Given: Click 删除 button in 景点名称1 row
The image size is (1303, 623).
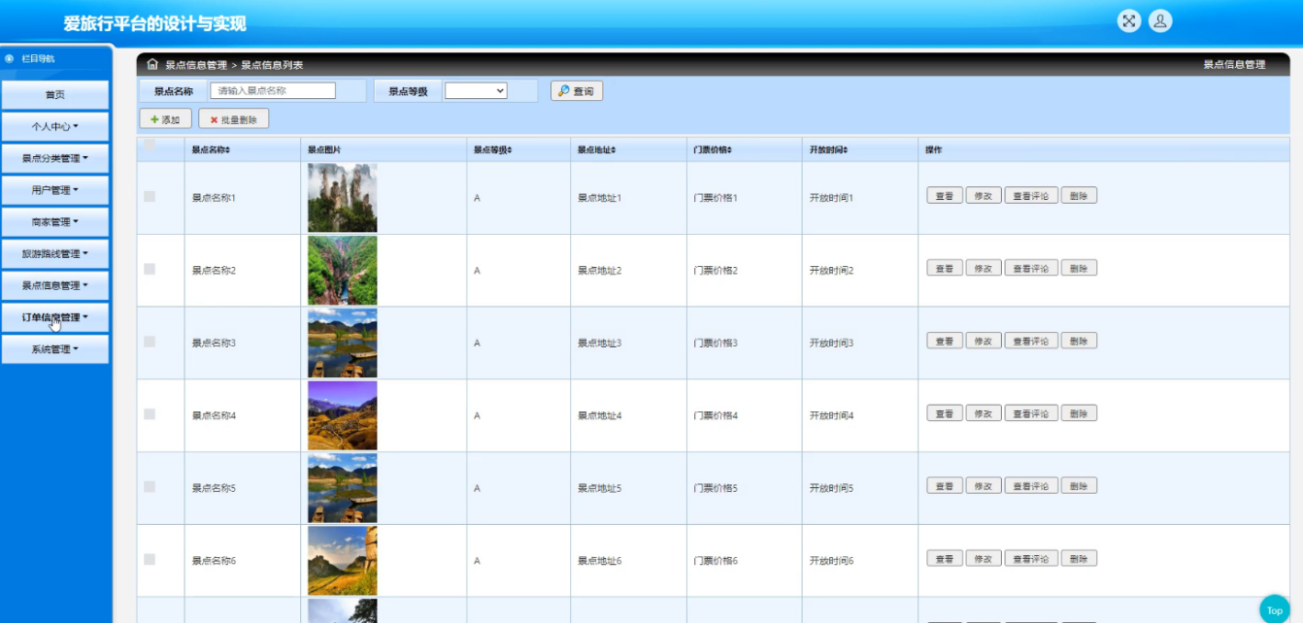Looking at the screenshot, I should pos(1079,196).
